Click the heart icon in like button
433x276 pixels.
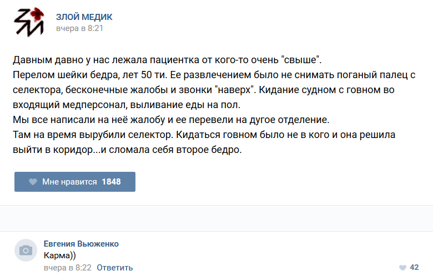point(33,182)
